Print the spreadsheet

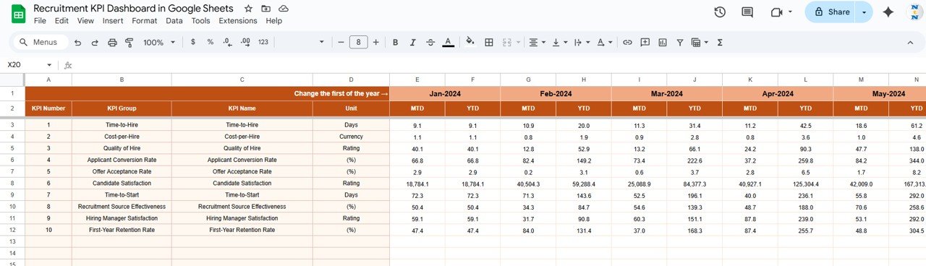(x=112, y=43)
